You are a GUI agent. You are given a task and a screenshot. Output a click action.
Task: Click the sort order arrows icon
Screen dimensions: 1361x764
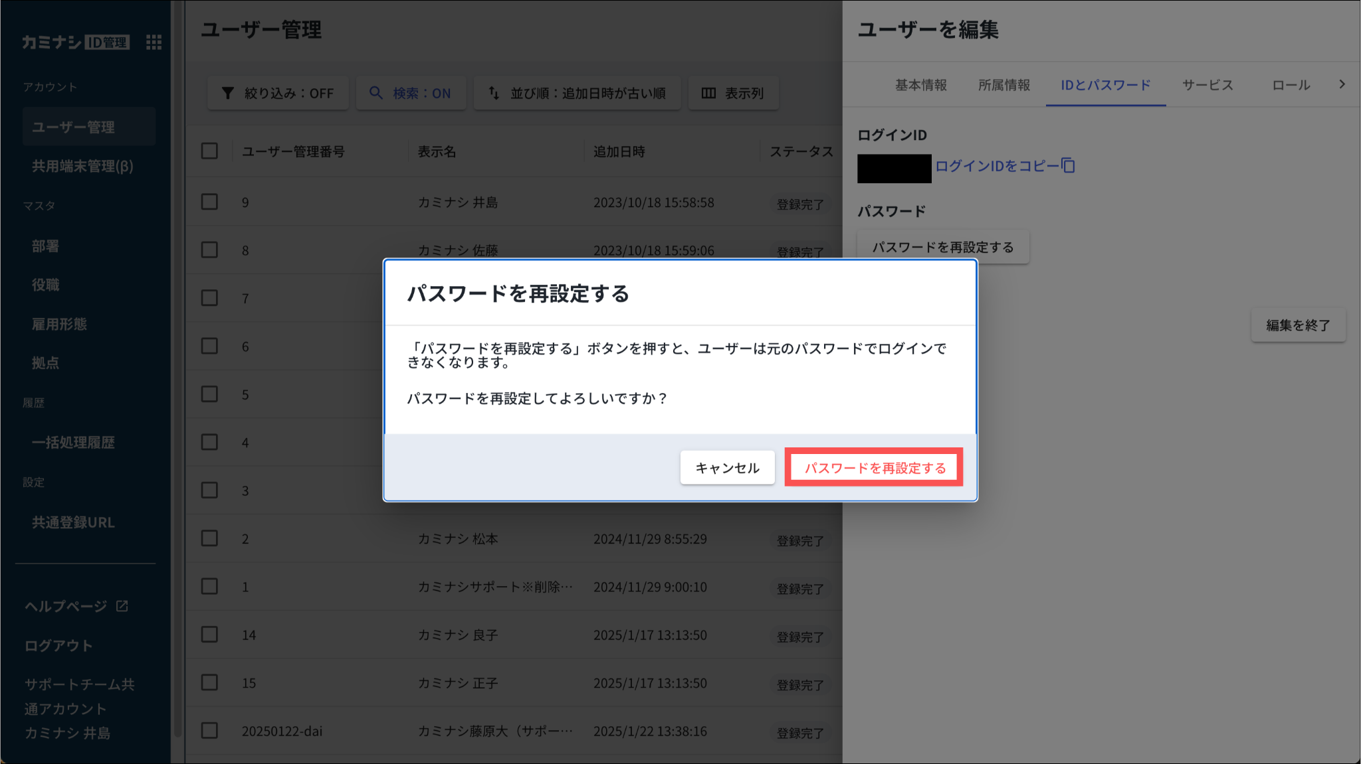click(x=494, y=93)
